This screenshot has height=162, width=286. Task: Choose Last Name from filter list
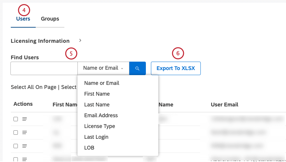click(97, 104)
